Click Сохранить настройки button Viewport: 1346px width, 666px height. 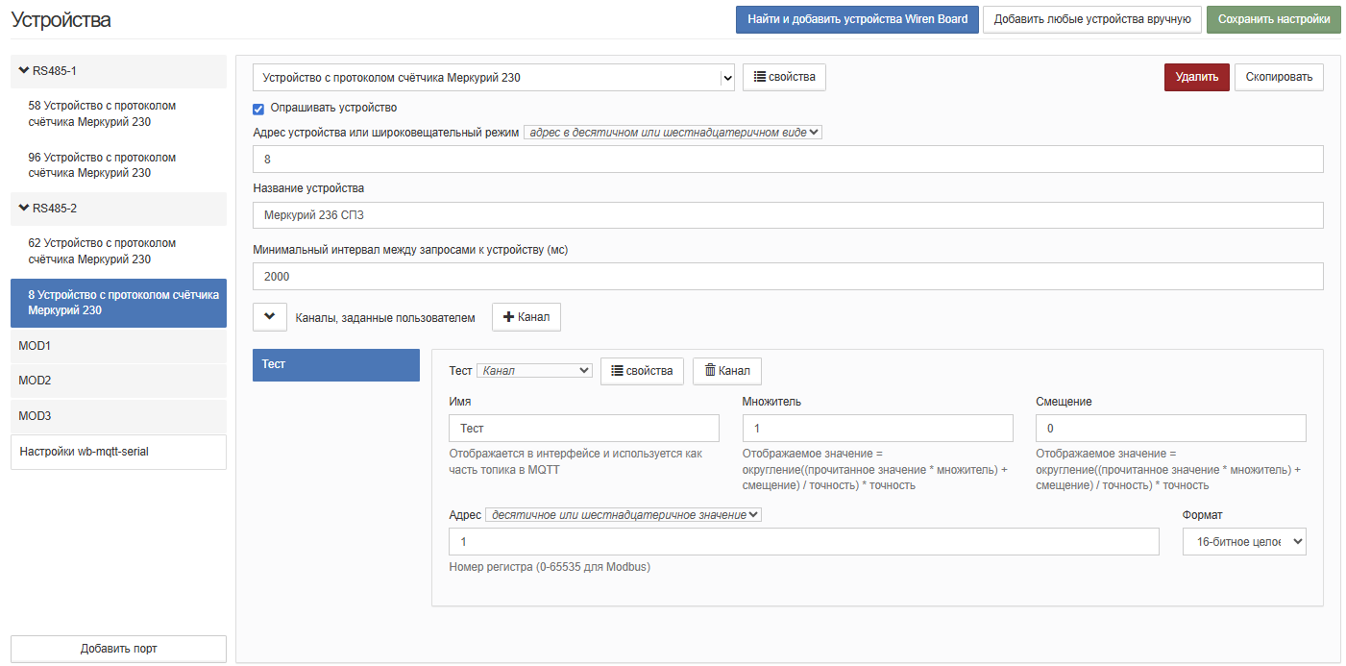tap(1273, 20)
